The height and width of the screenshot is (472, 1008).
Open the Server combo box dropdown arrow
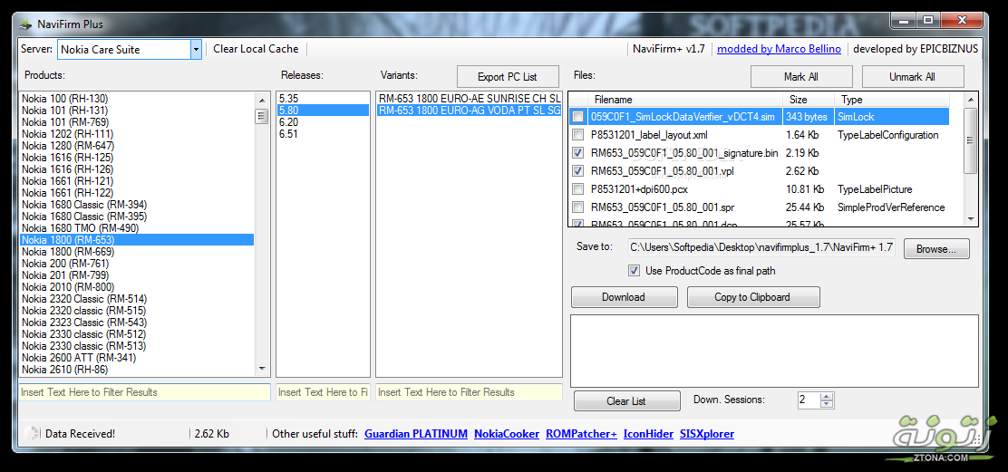[x=196, y=50]
